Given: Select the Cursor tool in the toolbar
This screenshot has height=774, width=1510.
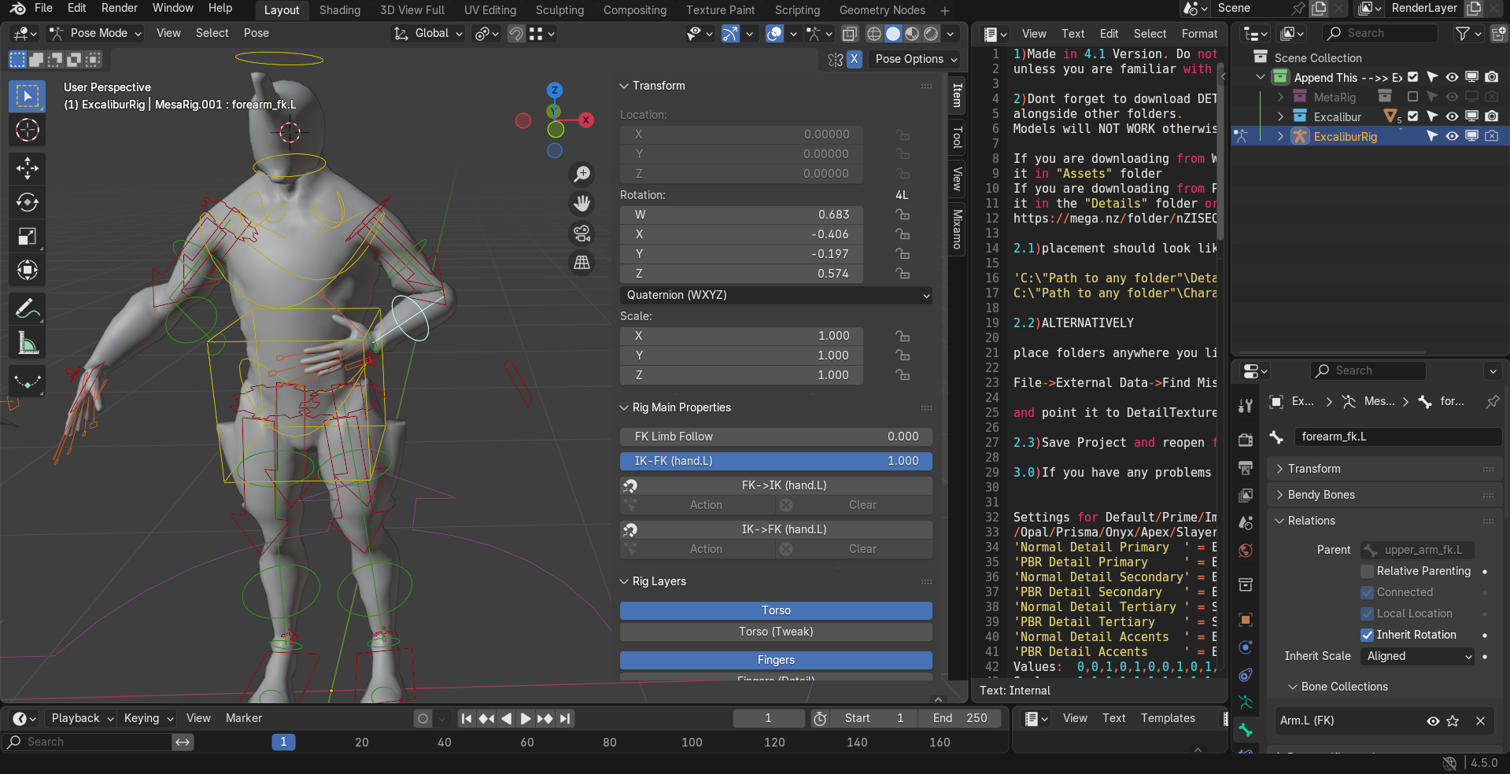Looking at the screenshot, I should point(28,131).
